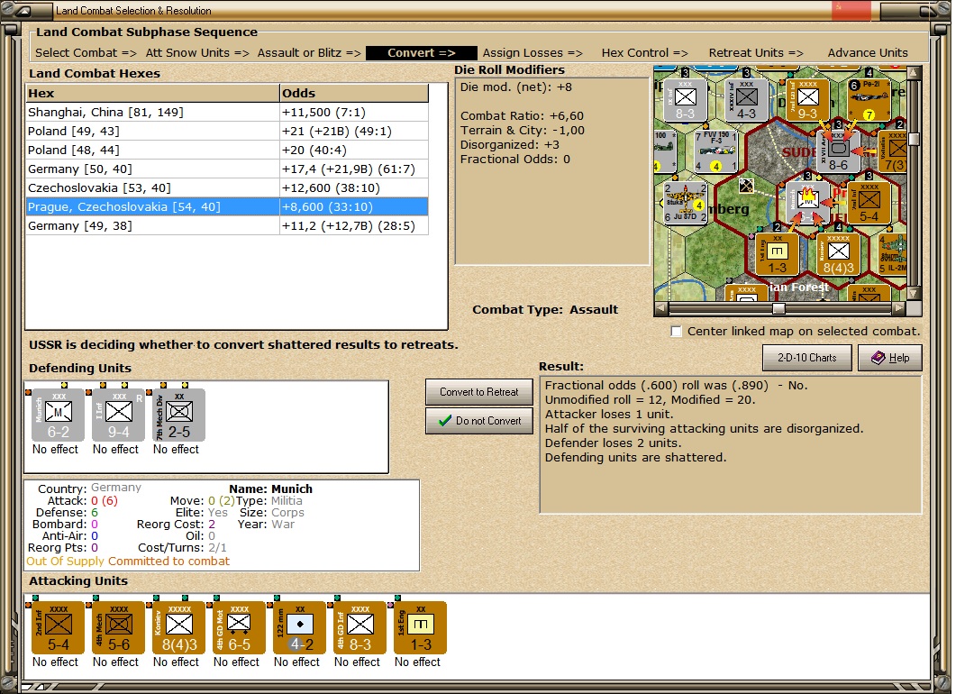Click the 4-3 grey infantry counter on map

(x=746, y=99)
